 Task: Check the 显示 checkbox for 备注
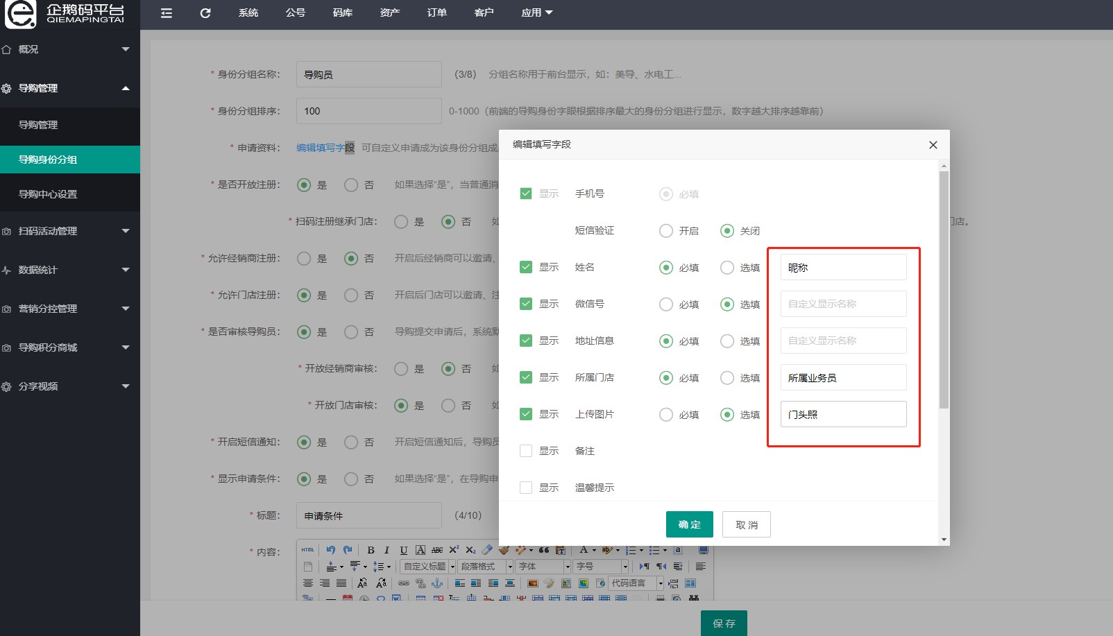(x=526, y=451)
